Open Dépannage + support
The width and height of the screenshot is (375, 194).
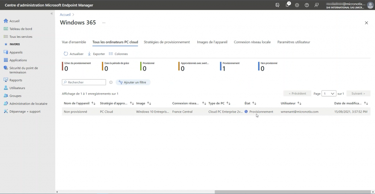pos(25,111)
